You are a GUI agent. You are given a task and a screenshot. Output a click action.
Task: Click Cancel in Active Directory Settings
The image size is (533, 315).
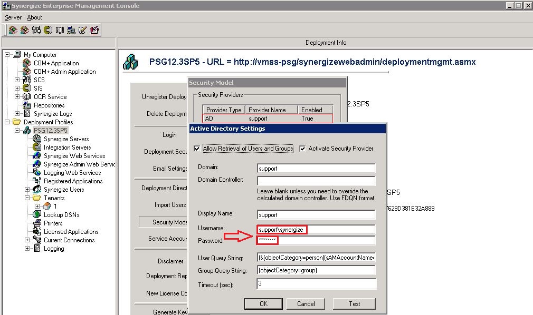coord(306,304)
